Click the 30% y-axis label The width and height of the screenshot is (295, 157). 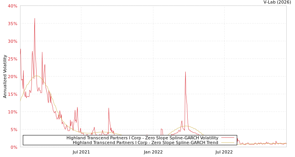(13, 41)
